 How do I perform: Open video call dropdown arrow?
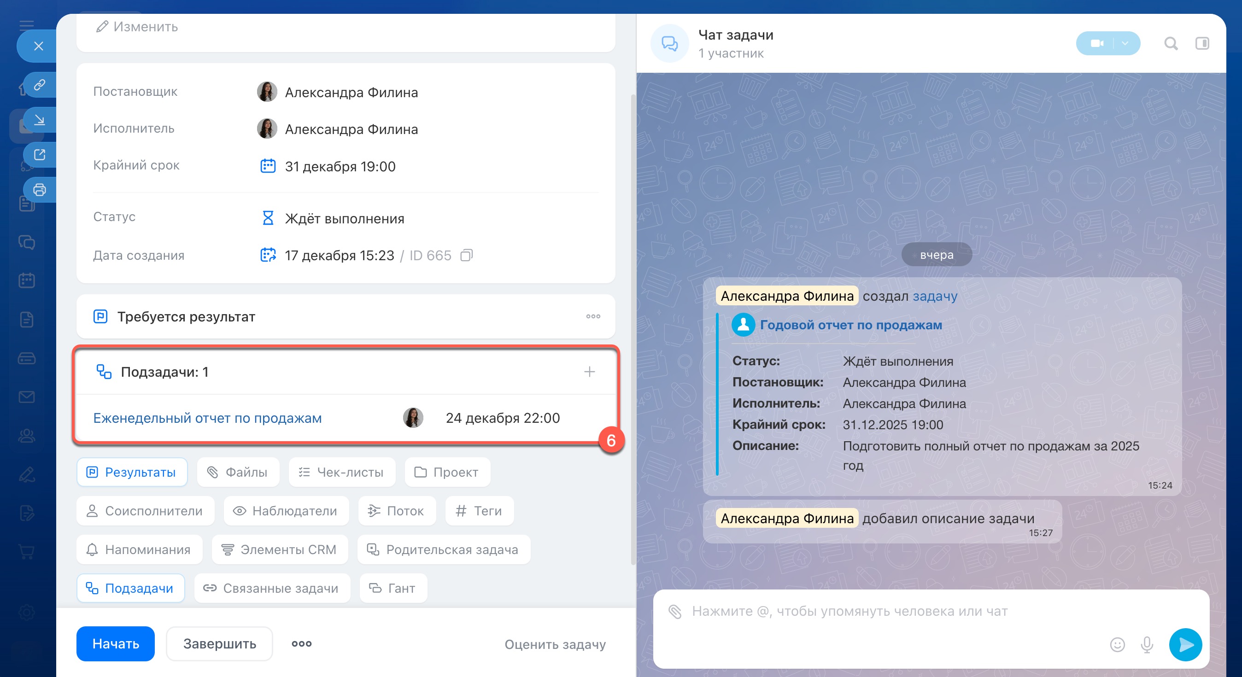pos(1125,44)
